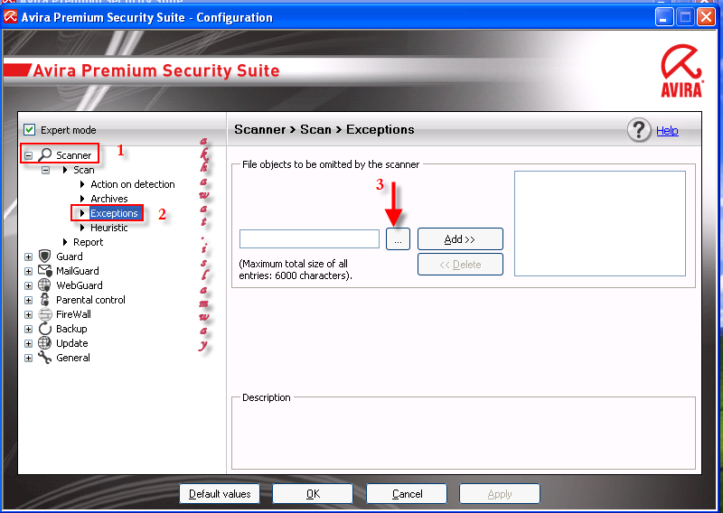Click the Guard shield icon

tap(44, 256)
